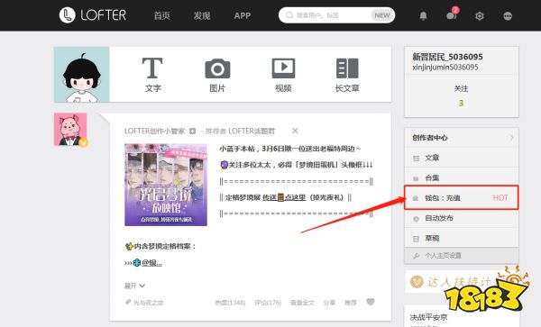Open the 合集 collections sidebar item
541x327 pixels.
tap(462, 177)
